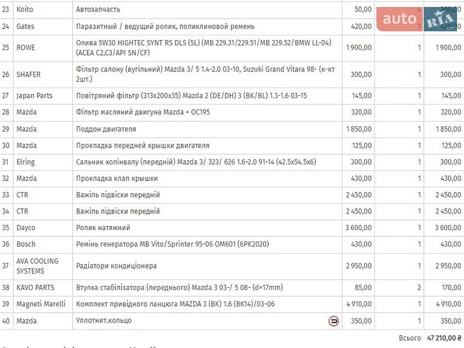The image size is (464, 348).
Task: Select 'Фільтр масляний двигуна Mazda' description
Action: point(143,112)
